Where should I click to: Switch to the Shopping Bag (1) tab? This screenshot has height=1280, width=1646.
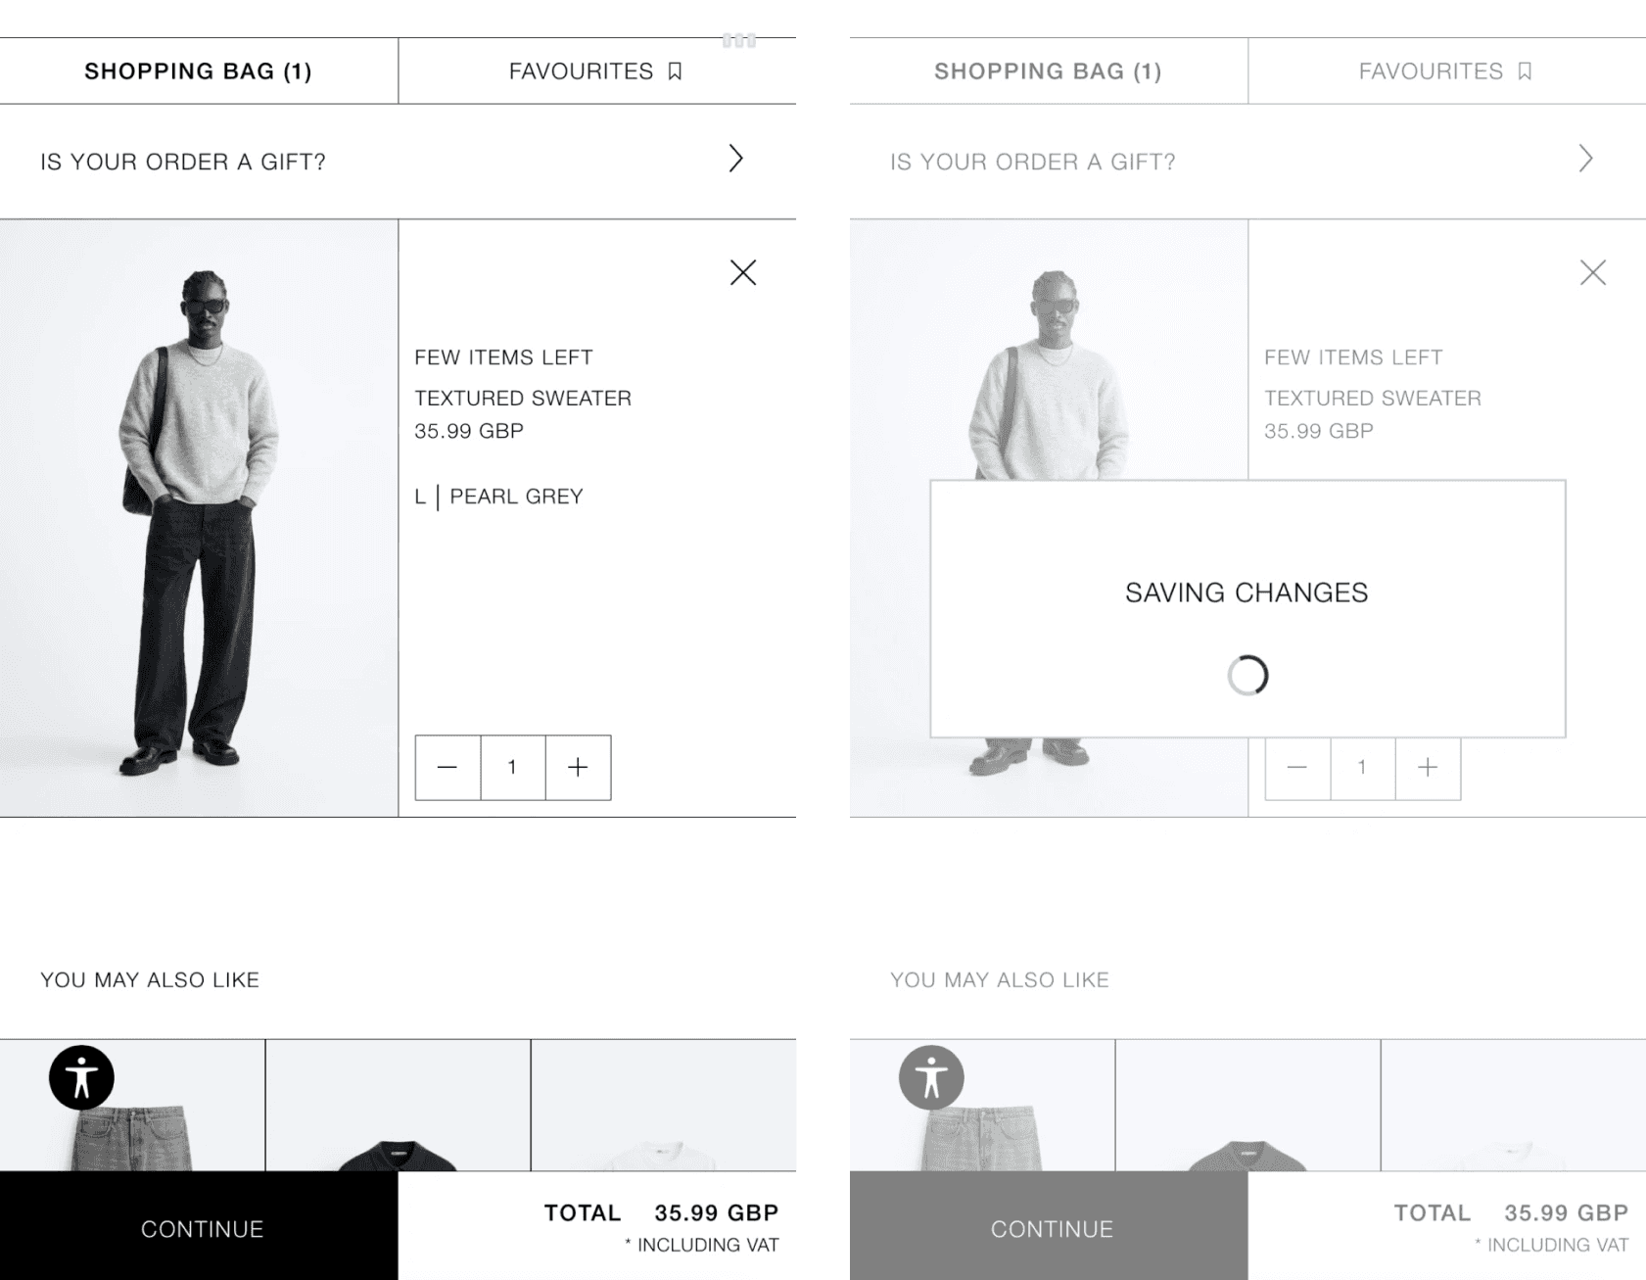click(x=199, y=71)
